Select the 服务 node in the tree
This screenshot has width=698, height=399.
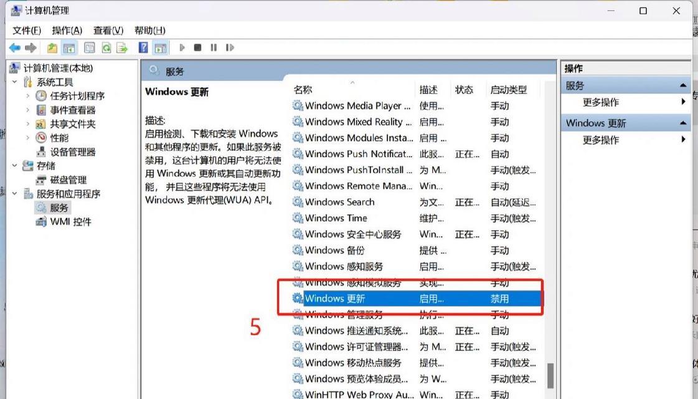coord(59,208)
